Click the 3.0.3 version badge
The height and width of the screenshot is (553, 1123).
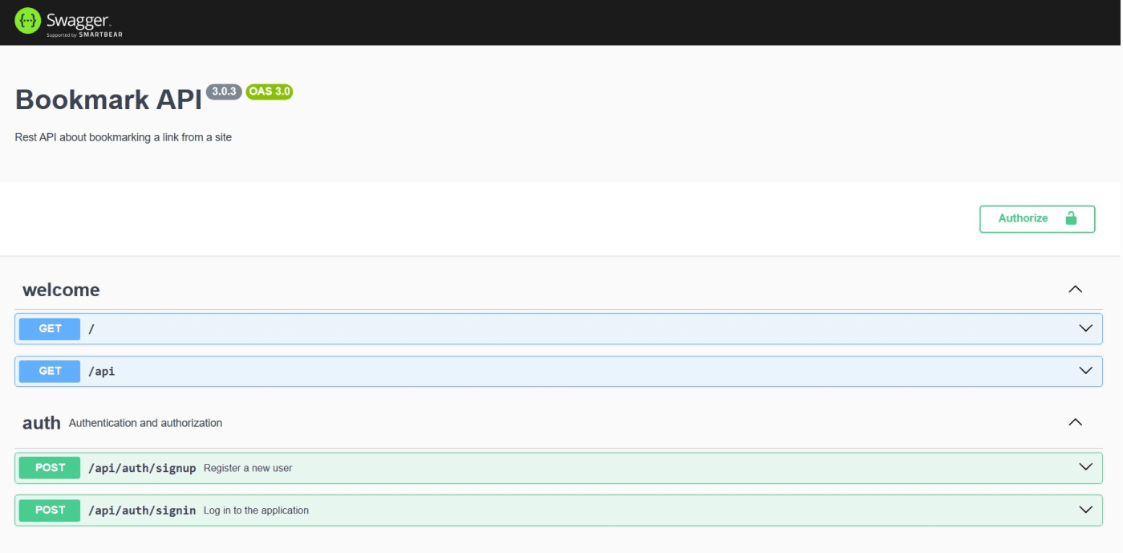224,91
